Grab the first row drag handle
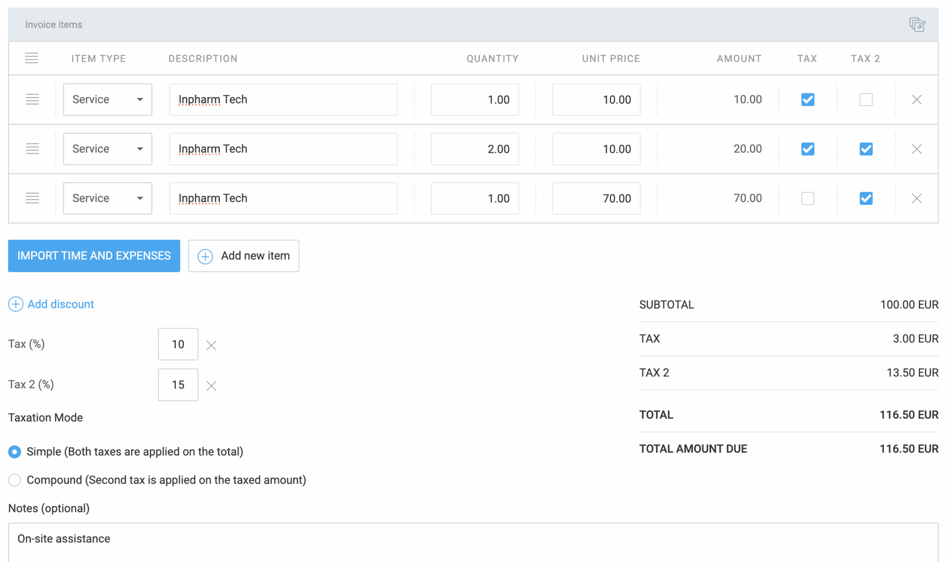Image resolution: width=946 pixels, height=562 pixels. (32, 99)
